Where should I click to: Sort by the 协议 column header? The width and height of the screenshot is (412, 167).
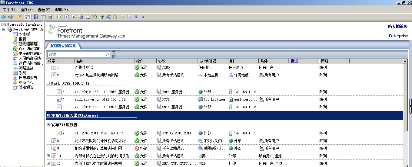pos(177,61)
